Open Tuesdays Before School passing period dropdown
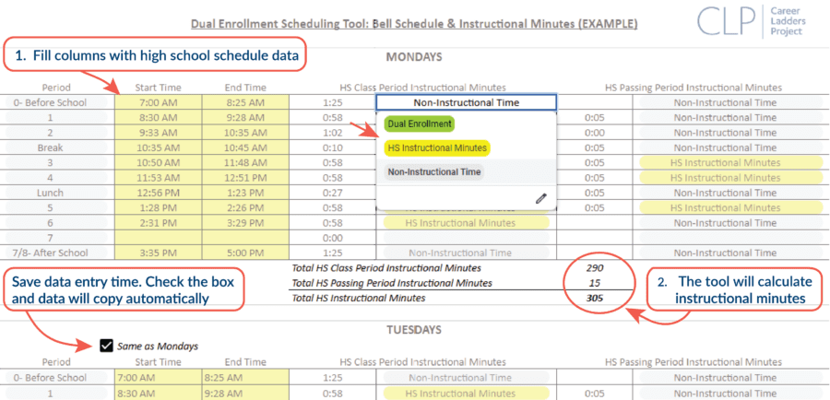This screenshot has height=400, width=830. point(731,378)
